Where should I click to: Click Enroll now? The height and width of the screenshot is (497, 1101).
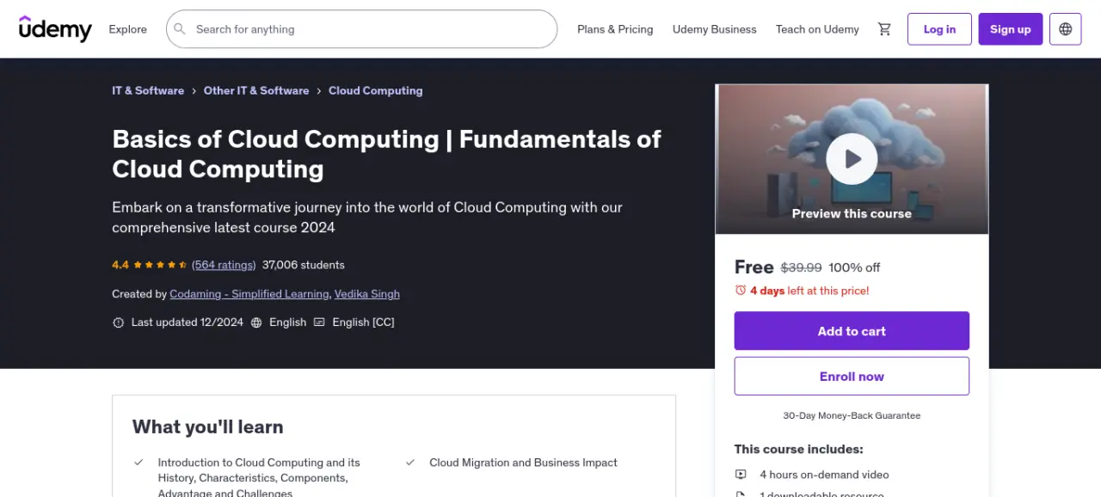click(852, 377)
